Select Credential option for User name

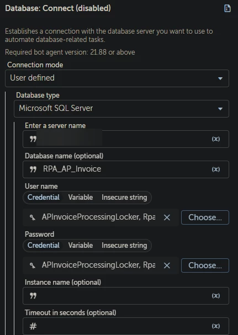pyautogui.click(x=44, y=198)
